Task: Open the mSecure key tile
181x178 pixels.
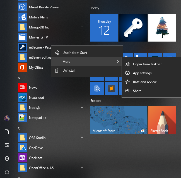Action: 133,28
